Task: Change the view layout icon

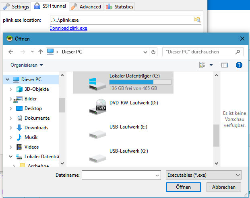Action: [x=202, y=65]
